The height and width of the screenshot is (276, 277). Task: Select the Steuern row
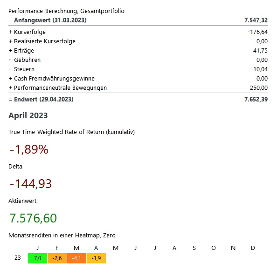click(138, 69)
